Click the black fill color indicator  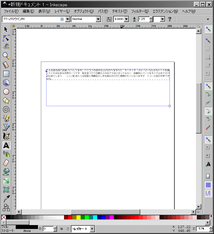pos(27,227)
